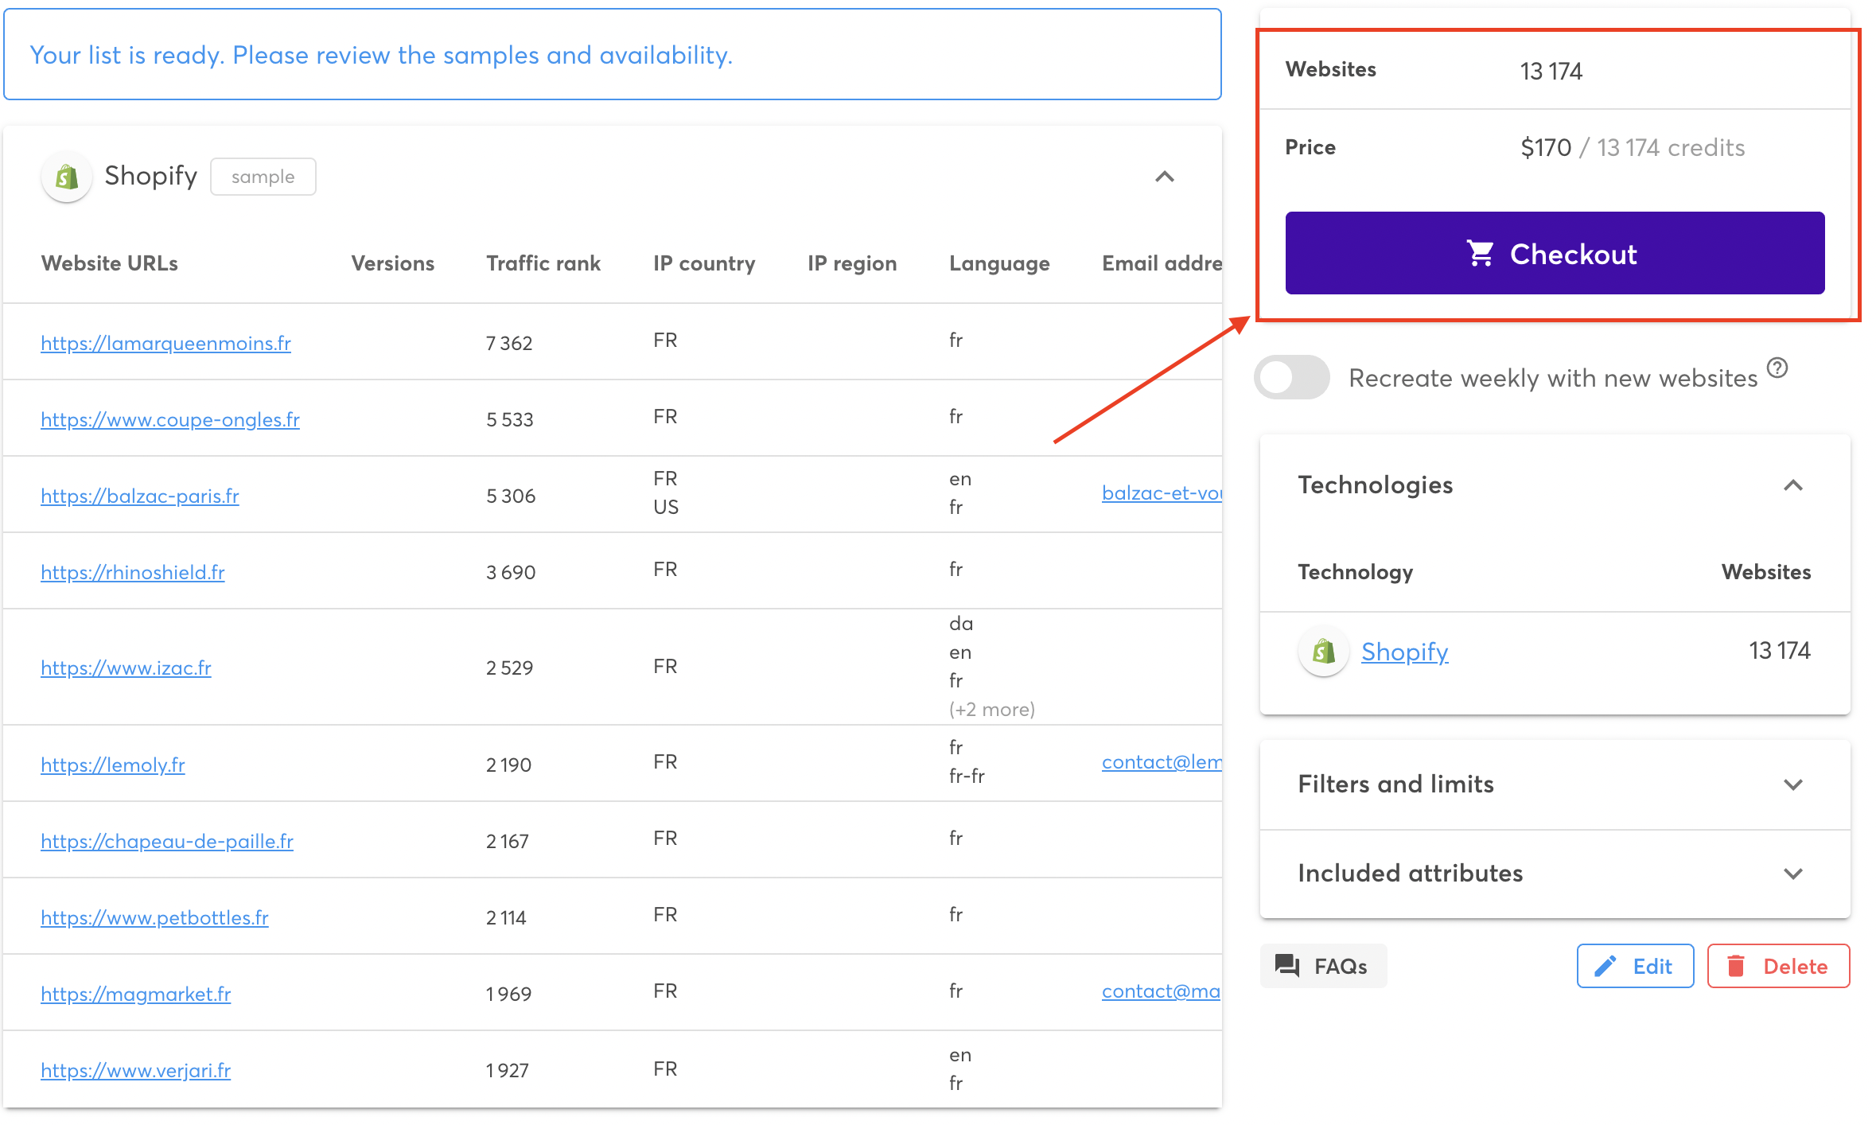
Task: Click traffic rank value 1 969
Action: (508, 994)
